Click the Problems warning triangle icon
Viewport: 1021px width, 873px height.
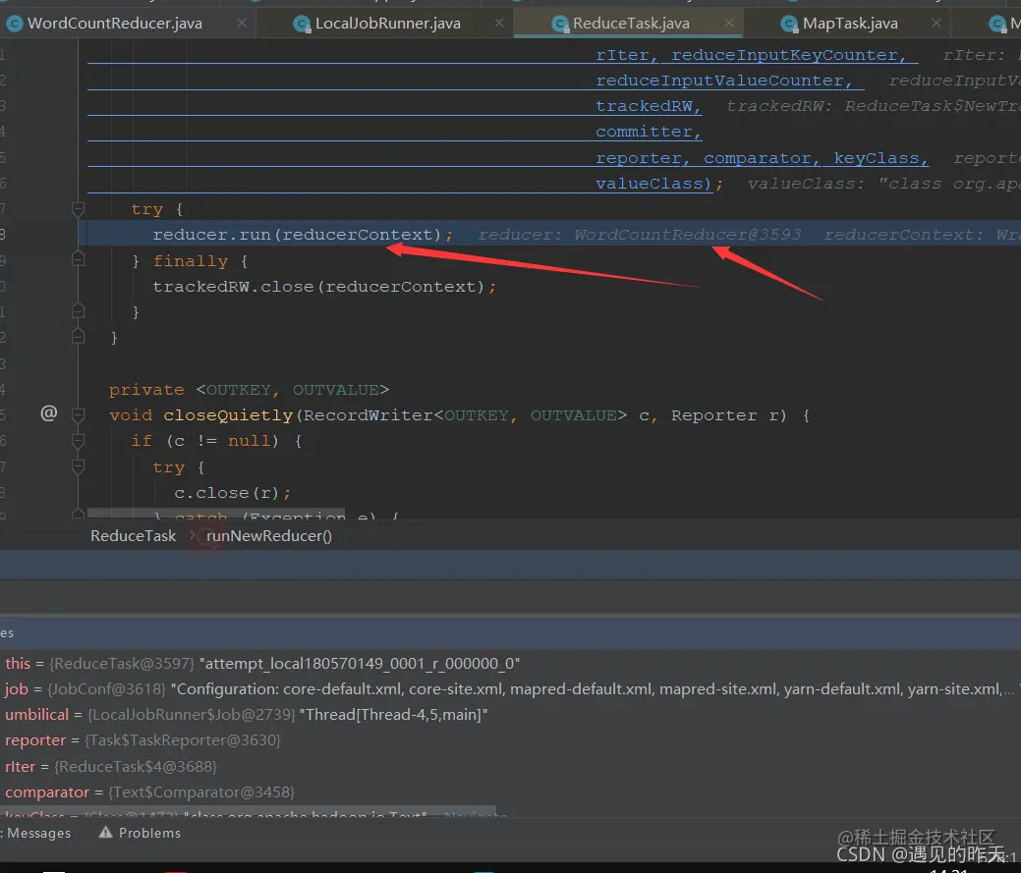[105, 832]
